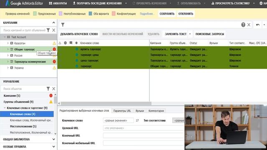The image size is (267, 150).
Task: Select keyword row таунхаус цена
Action: coord(162,55)
